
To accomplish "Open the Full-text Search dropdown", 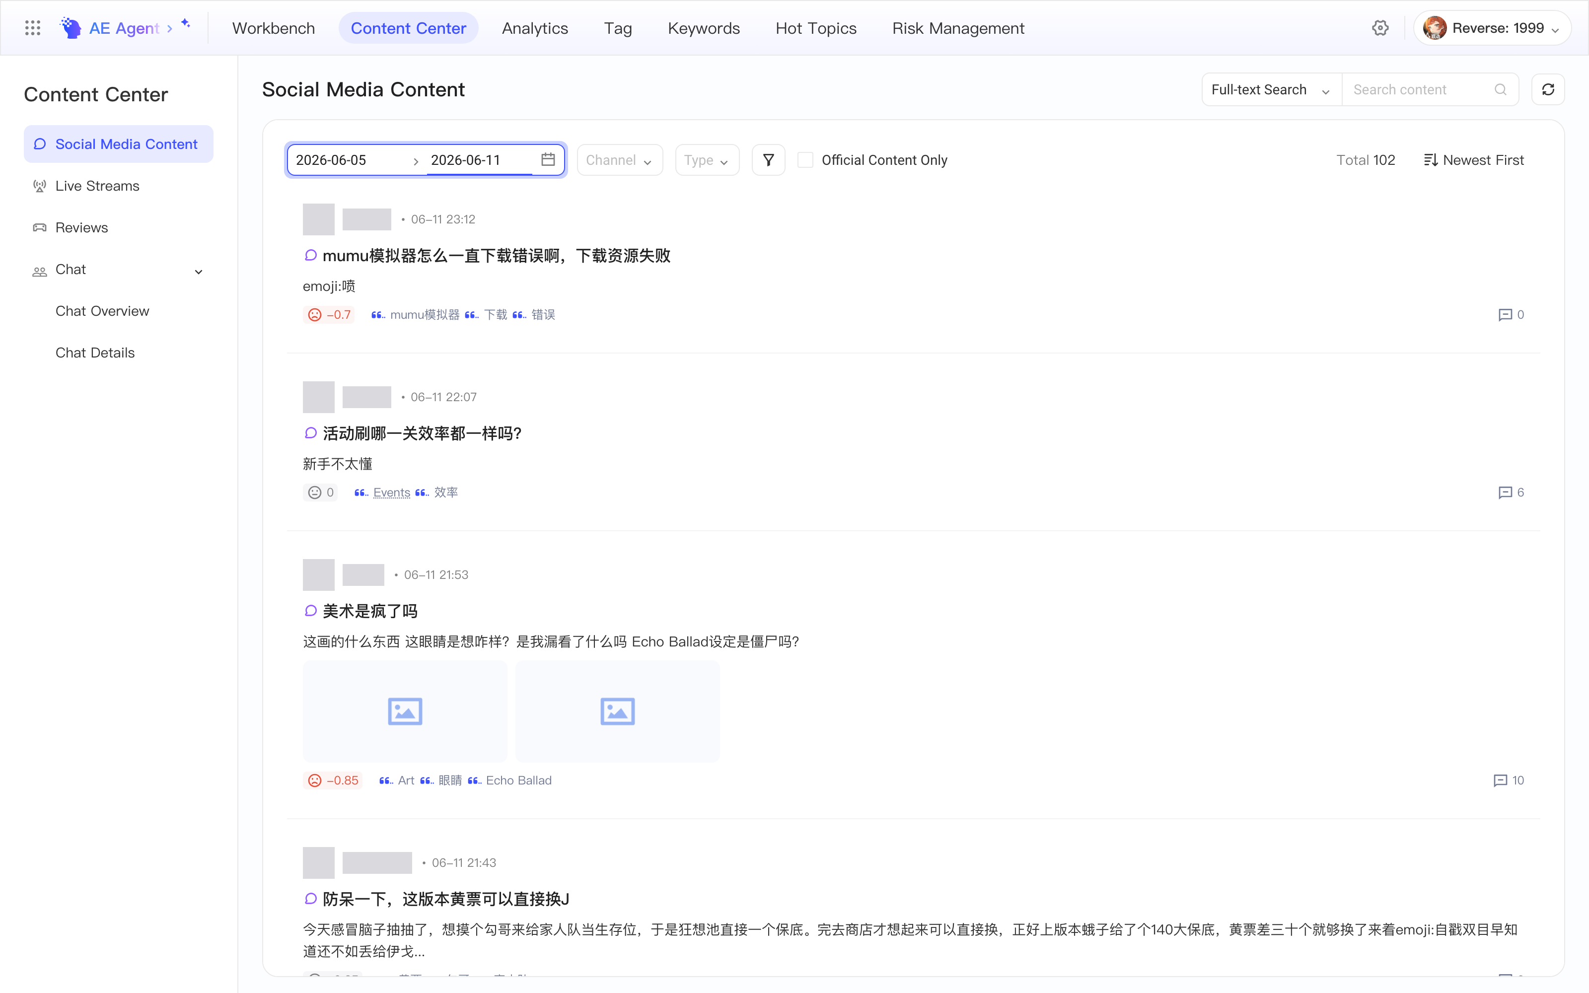I will click(1272, 89).
